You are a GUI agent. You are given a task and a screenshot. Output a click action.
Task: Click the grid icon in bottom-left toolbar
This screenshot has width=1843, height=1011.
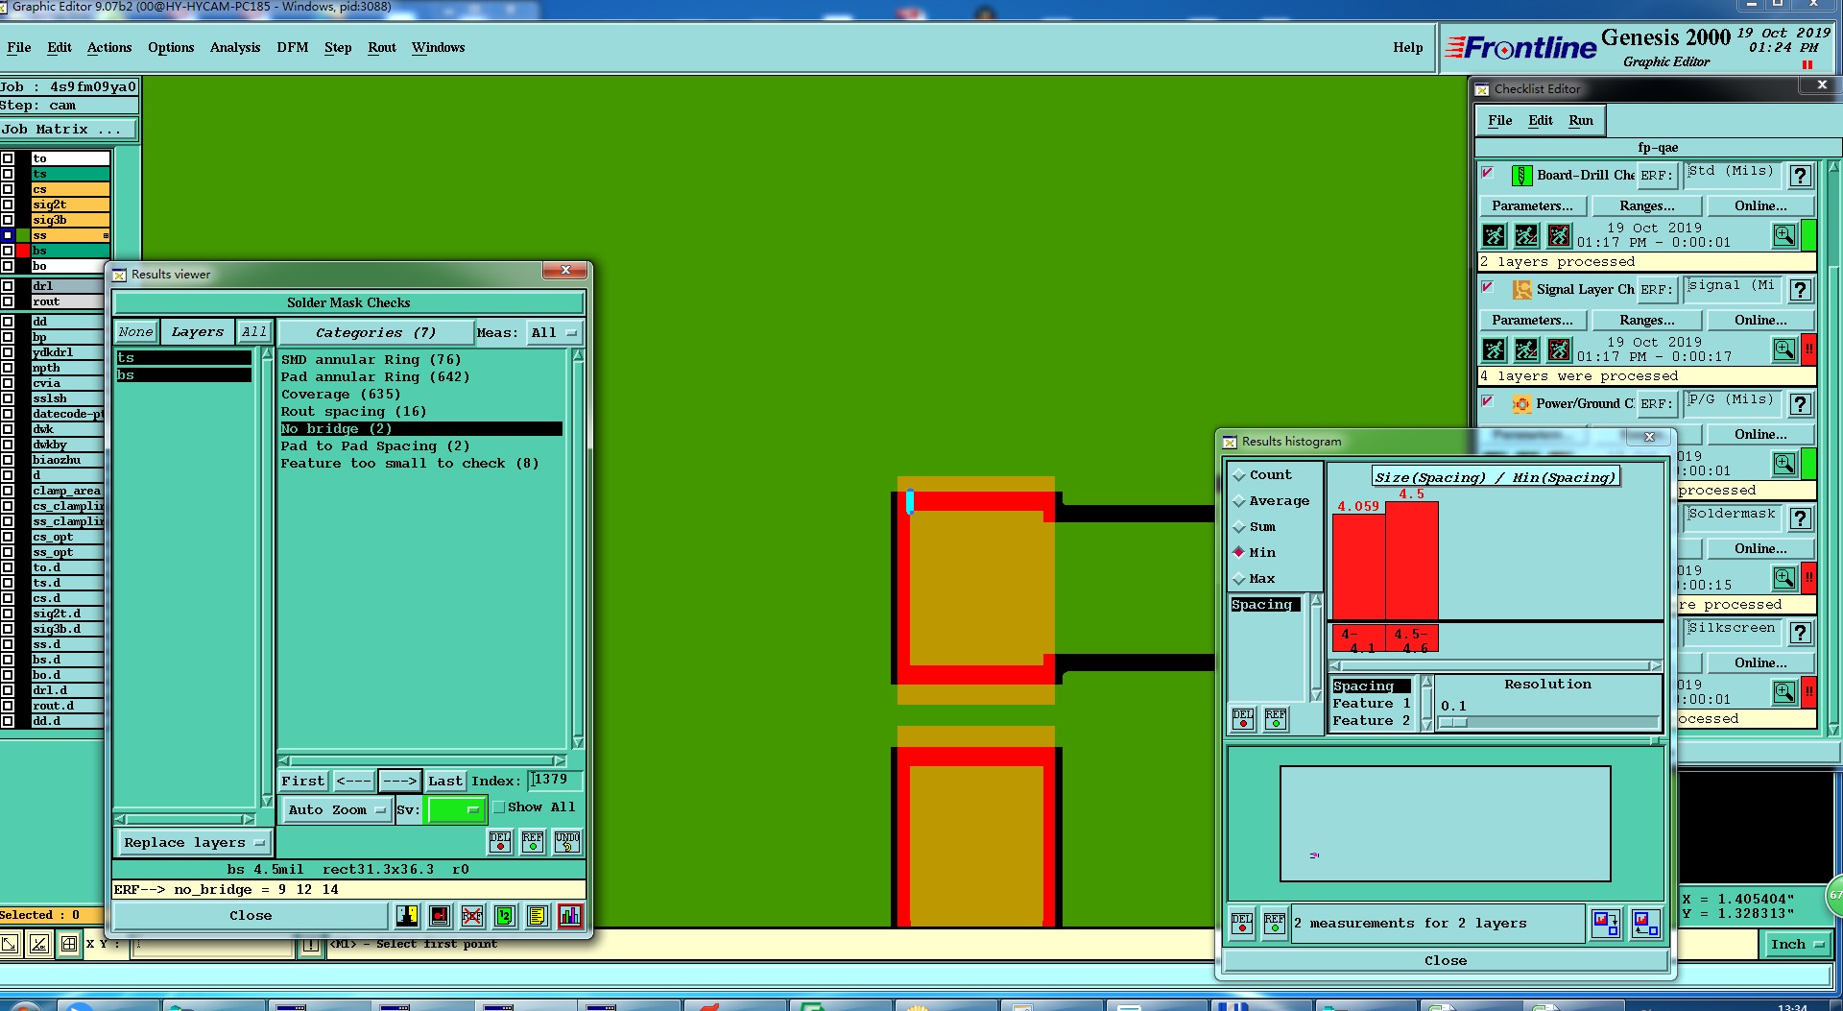(x=69, y=944)
